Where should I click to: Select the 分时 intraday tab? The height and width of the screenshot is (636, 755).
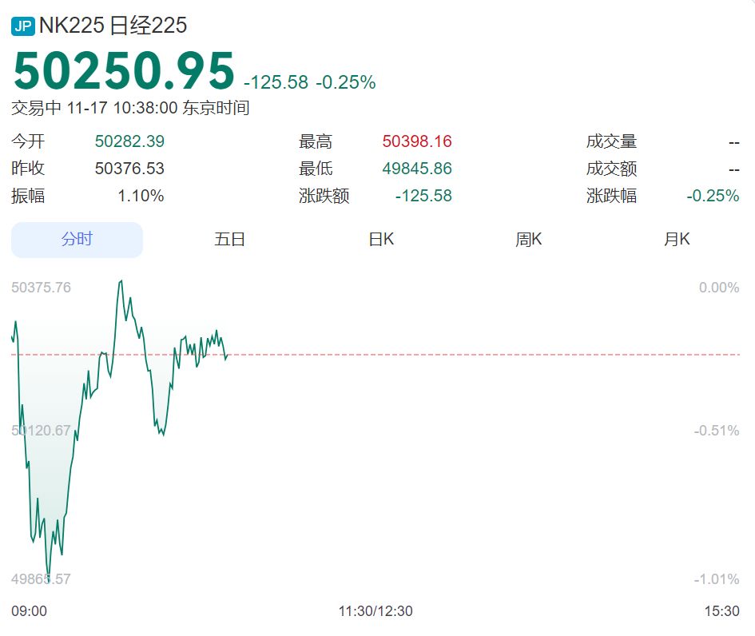[76, 240]
